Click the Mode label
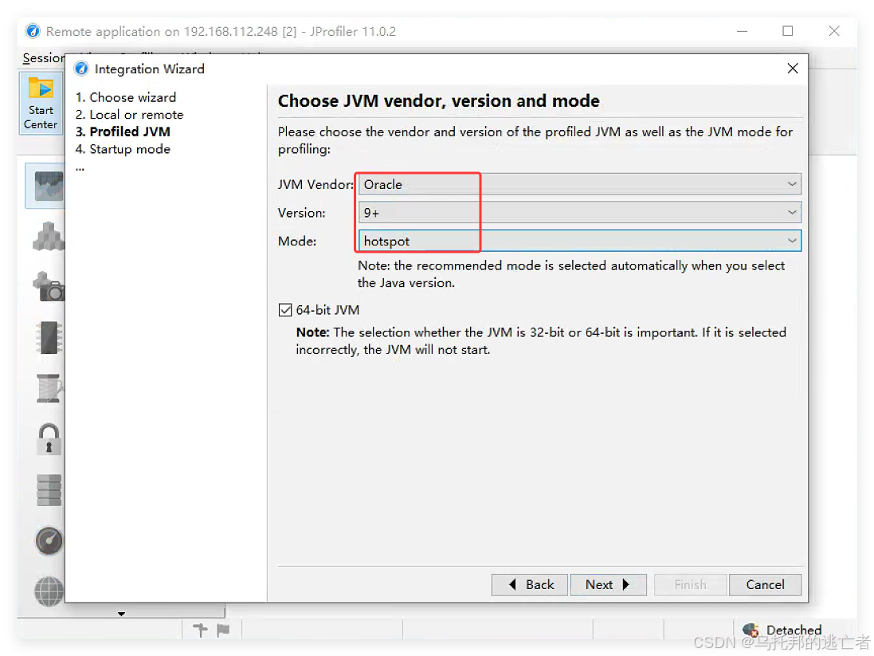 (x=297, y=241)
